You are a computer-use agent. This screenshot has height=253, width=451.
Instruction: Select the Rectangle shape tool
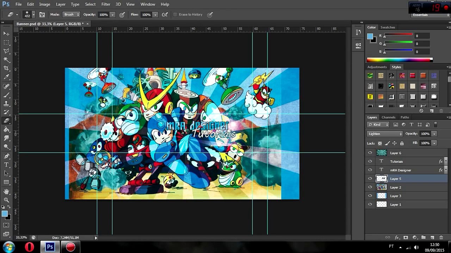6,182
